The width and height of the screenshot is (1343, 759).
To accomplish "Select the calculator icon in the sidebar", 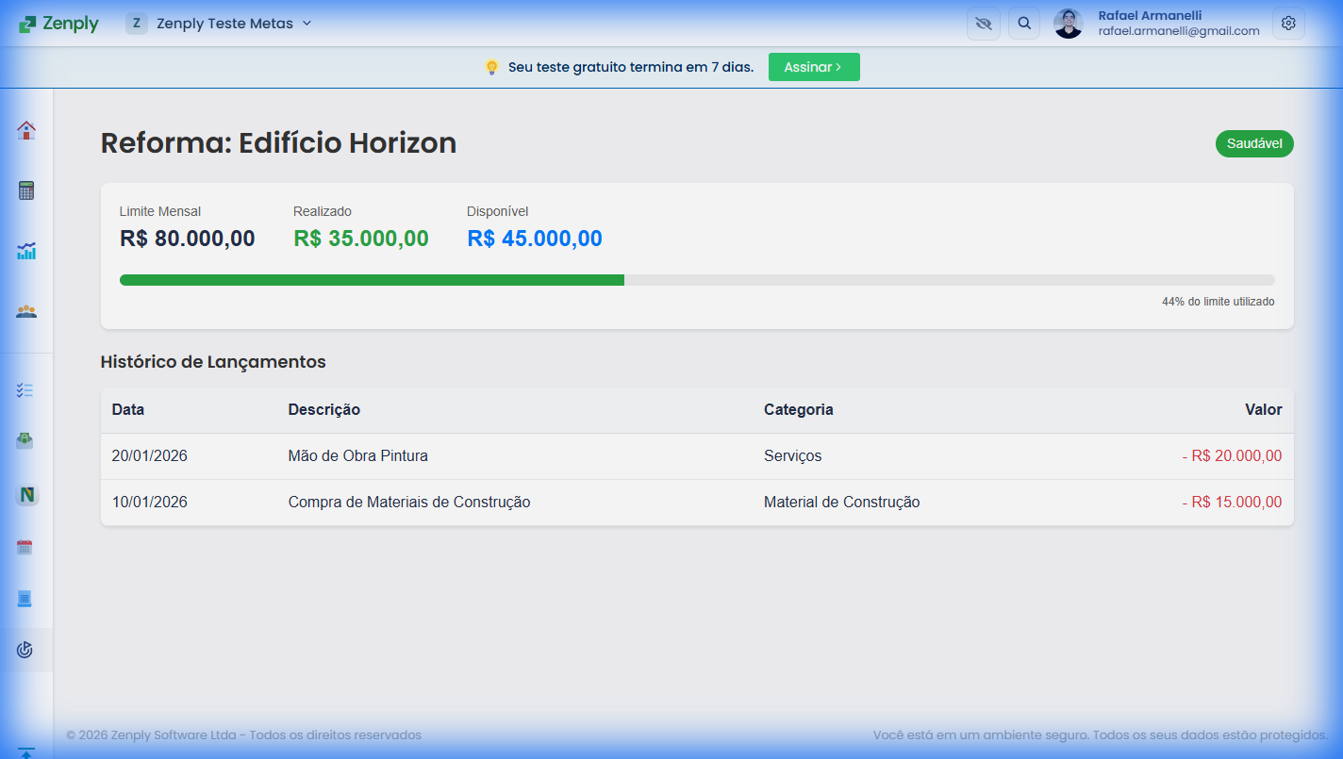I will (25, 189).
